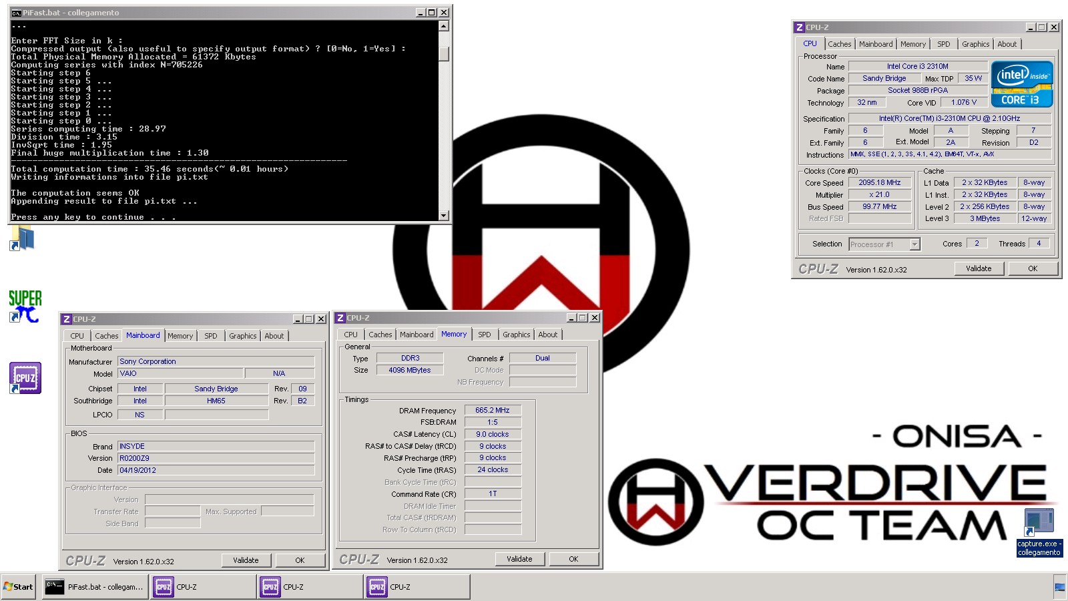The height and width of the screenshot is (601, 1068).
Task: Click the 24 clocks cycle time value
Action: pos(493,469)
